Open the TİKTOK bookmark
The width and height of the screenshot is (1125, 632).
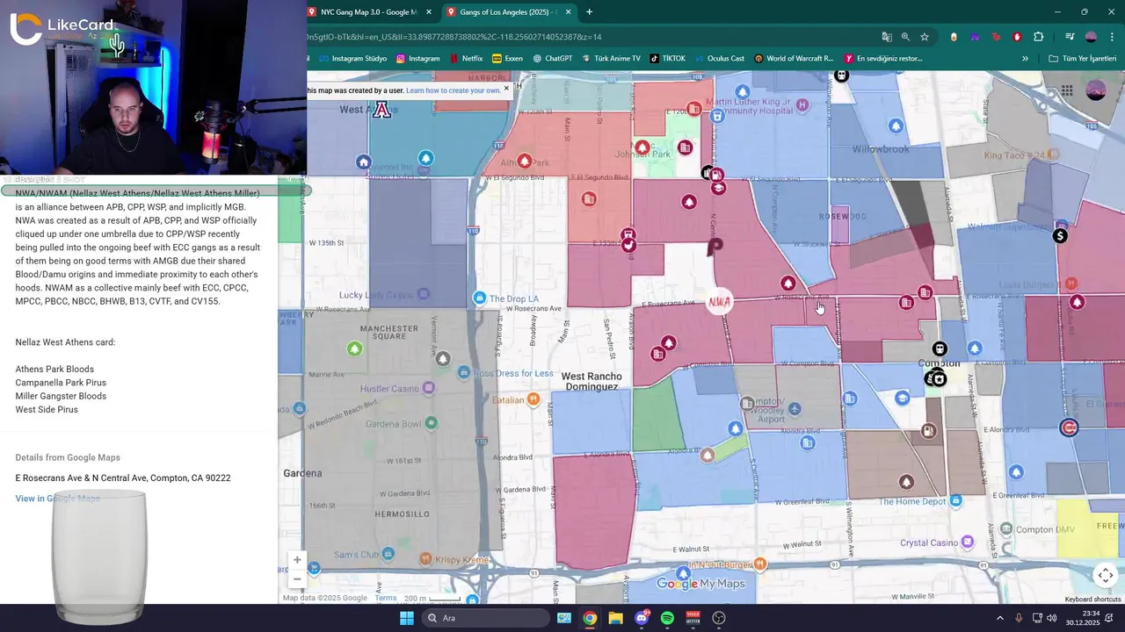coord(667,59)
